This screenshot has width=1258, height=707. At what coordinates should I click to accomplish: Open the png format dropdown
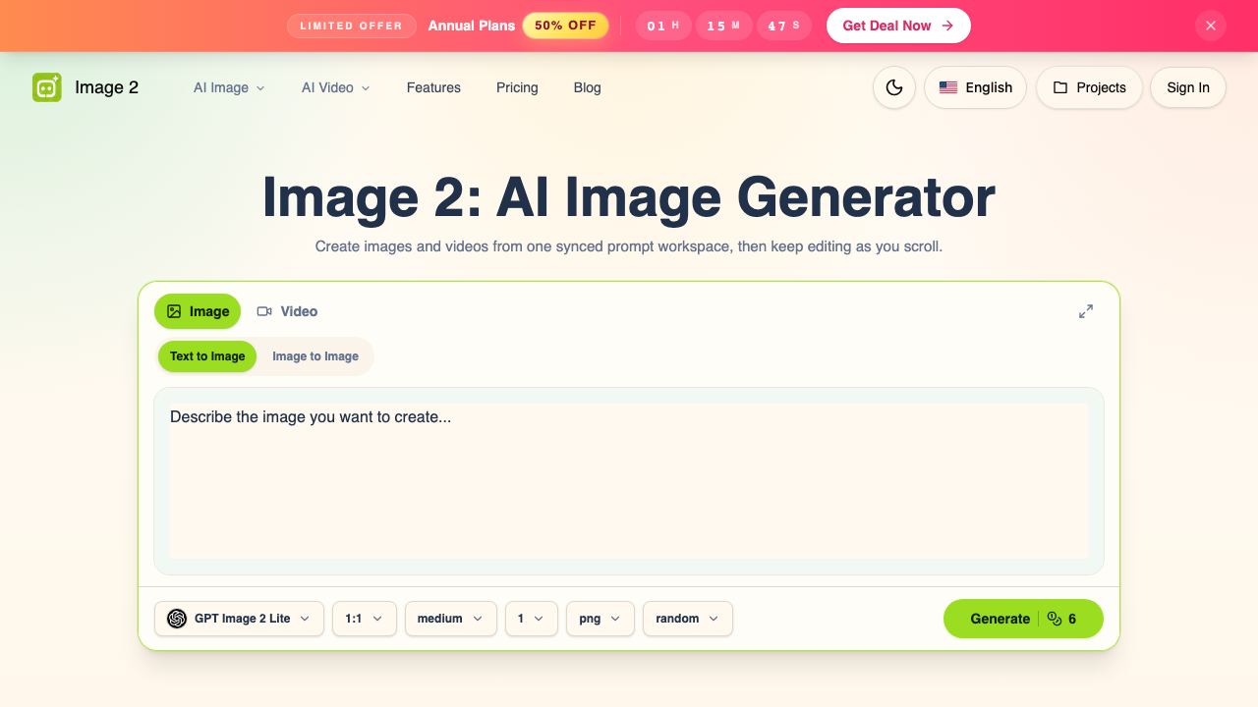pyautogui.click(x=600, y=619)
